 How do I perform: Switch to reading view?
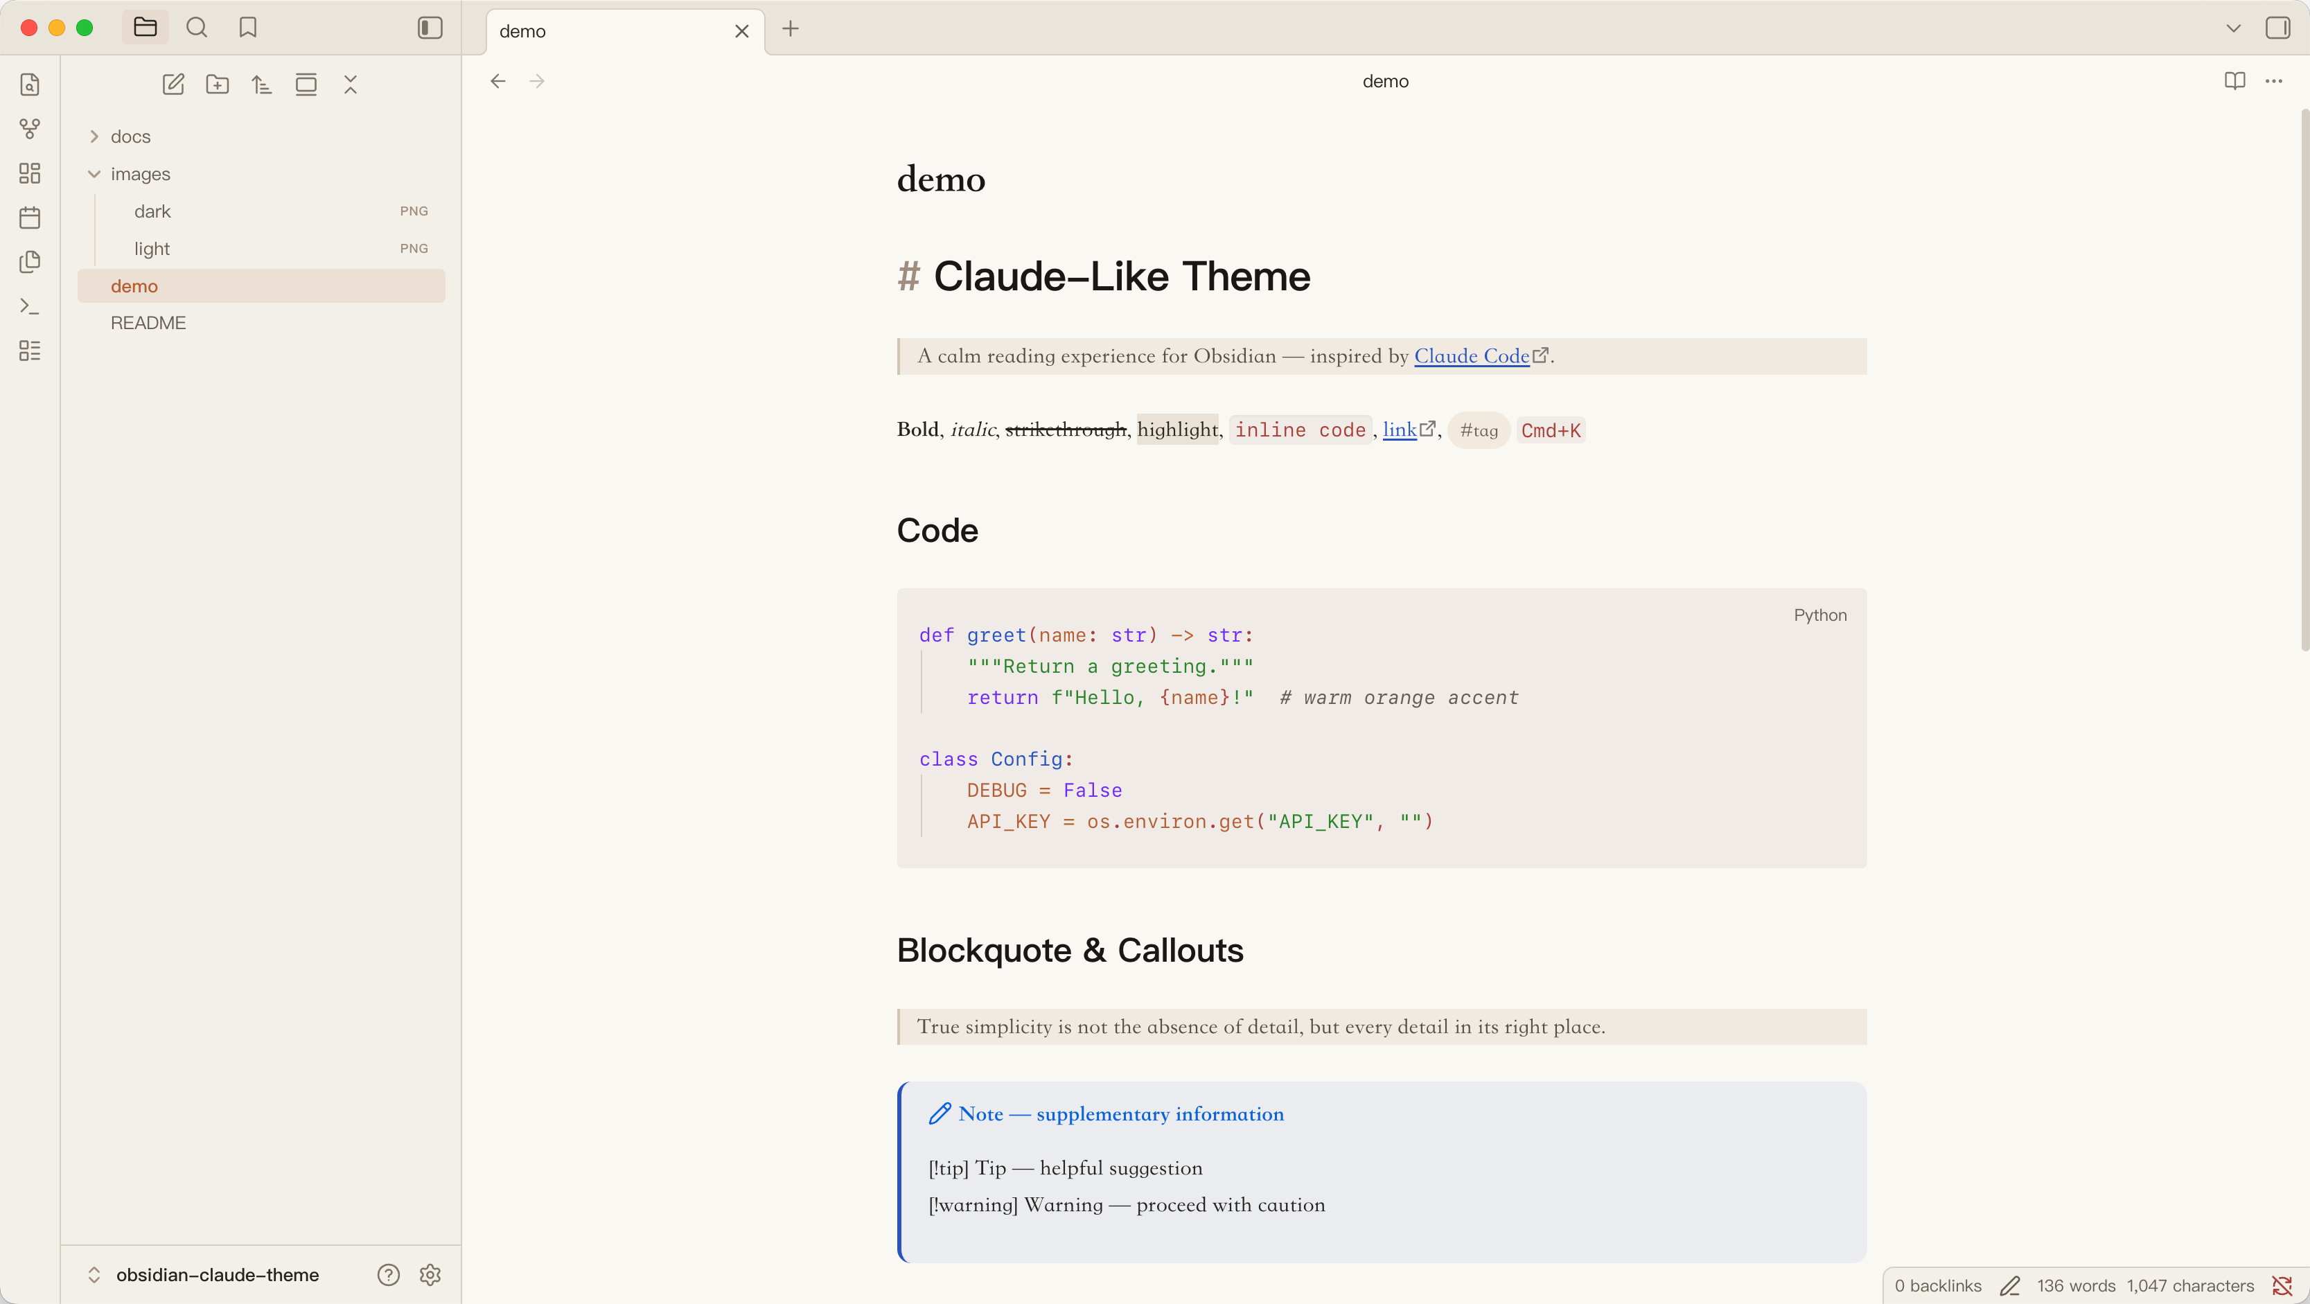point(2234,82)
